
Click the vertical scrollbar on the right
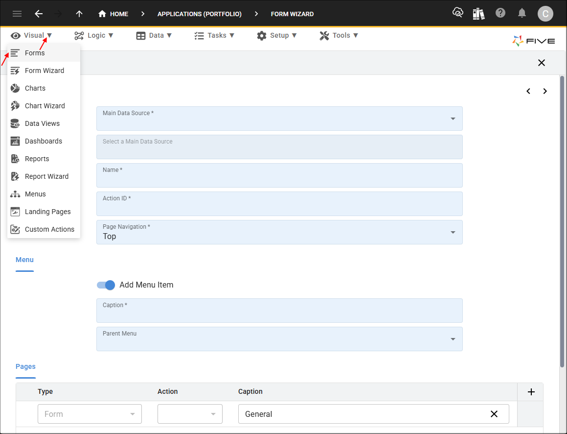click(562, 221)
